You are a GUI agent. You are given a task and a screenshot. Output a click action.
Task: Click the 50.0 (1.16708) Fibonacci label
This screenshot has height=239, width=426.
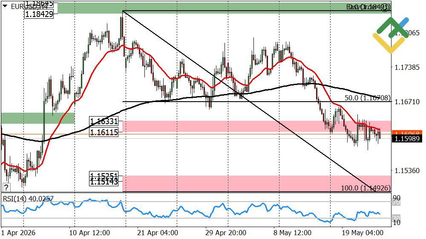(x=367, y=98)
